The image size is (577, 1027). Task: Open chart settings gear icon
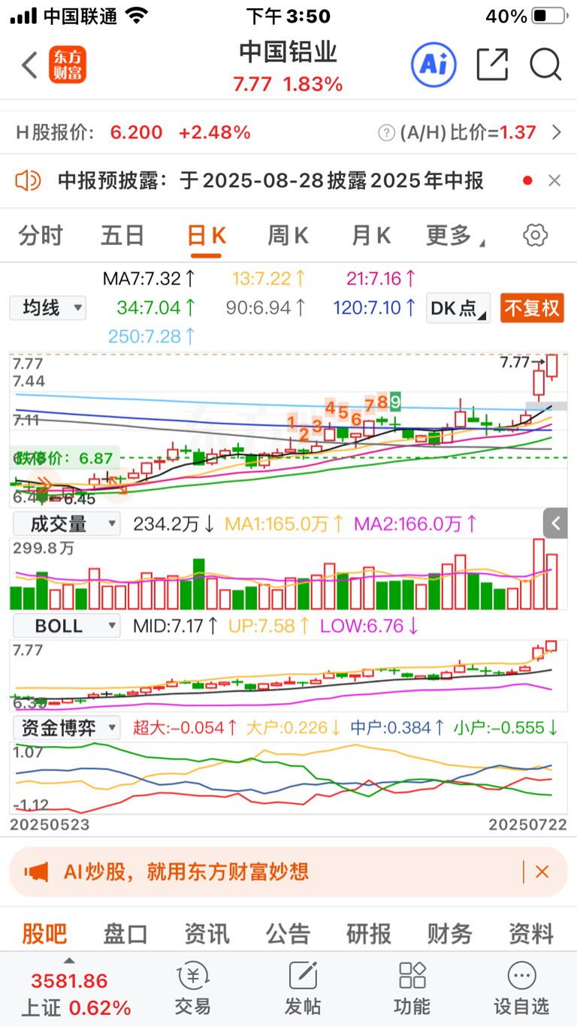pyautogui.click(x=535, y=235)
